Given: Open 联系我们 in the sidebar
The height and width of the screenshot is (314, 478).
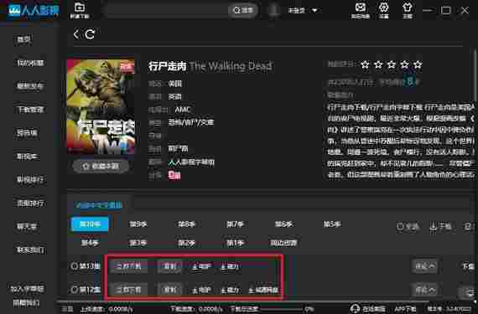Looking at the screenshot, I should 30,250.
